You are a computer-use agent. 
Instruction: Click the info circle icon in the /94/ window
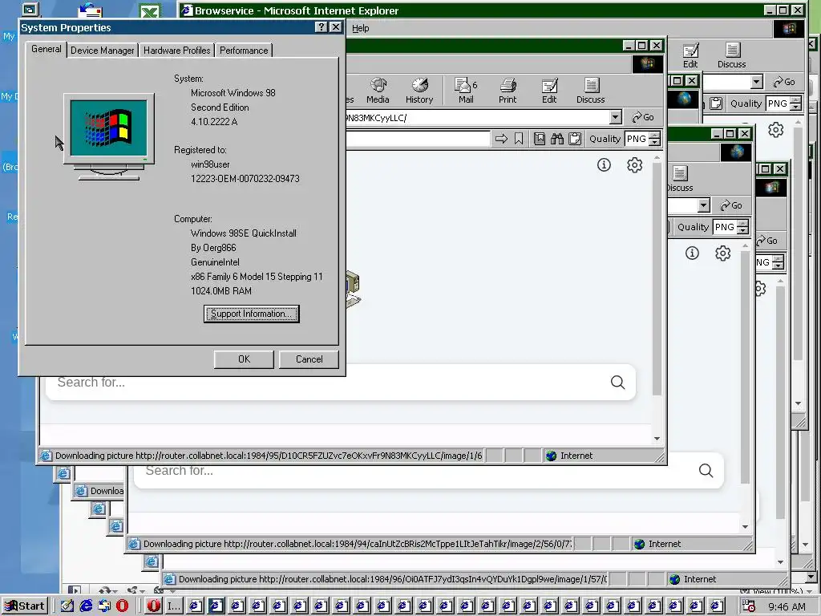coord(692,253)
